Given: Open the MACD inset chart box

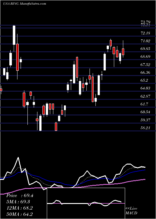Looking at the screenshot, I should coord(86,203).
